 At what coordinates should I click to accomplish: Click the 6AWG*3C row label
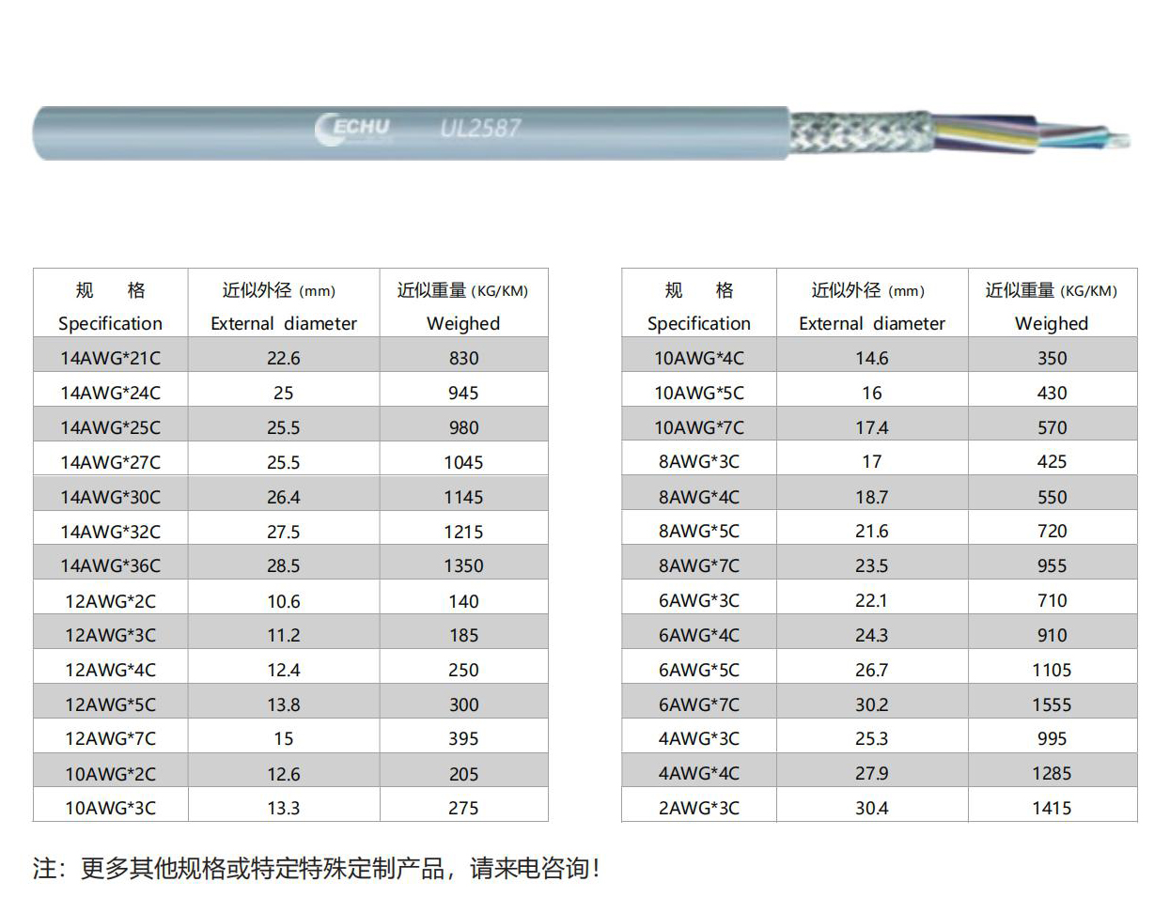coord(699,600)
